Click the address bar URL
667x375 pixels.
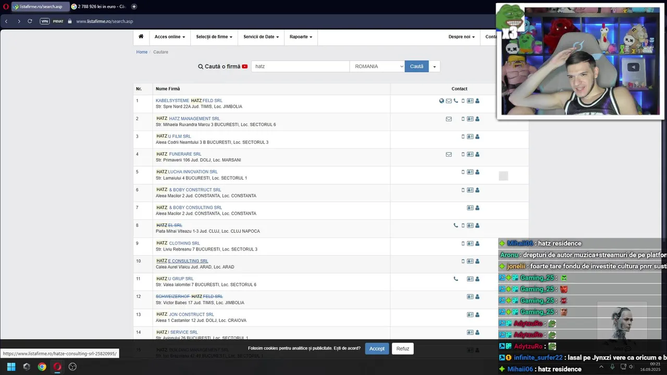pyautogui.click(x=104, y=21)
